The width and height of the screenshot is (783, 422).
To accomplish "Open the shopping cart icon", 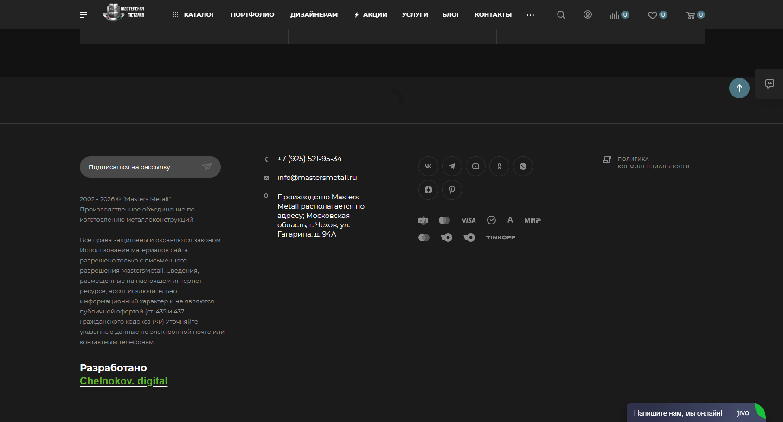I will 690,15.
